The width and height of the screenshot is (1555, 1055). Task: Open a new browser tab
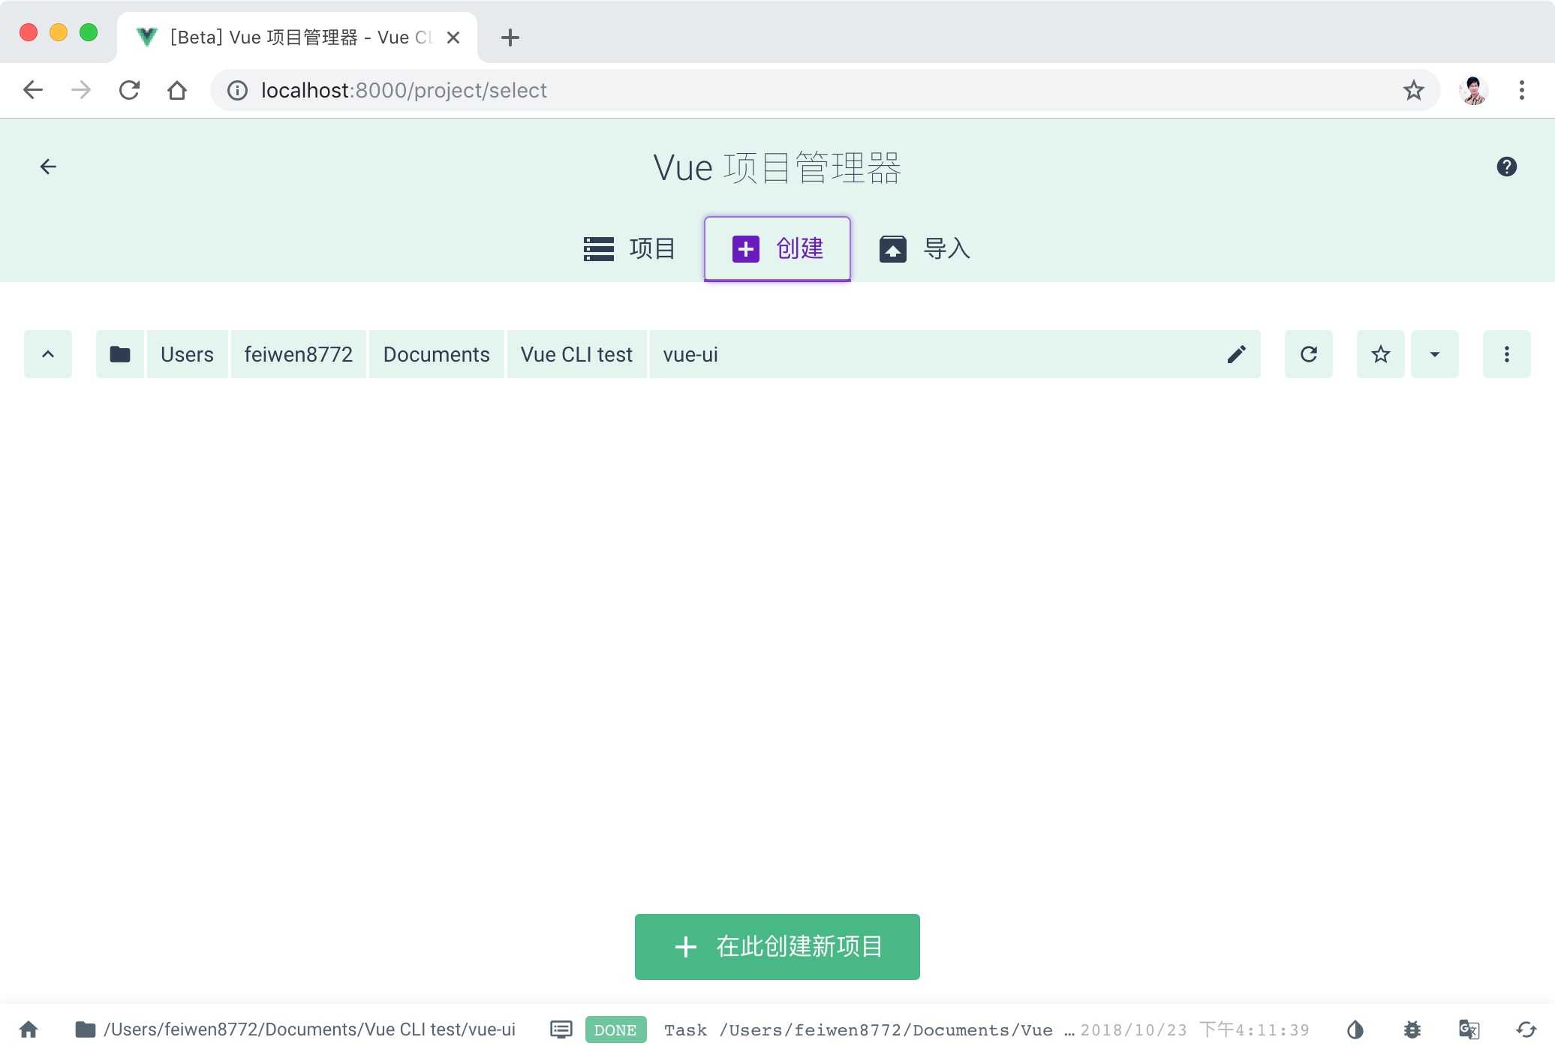click(x=510, y=38)
